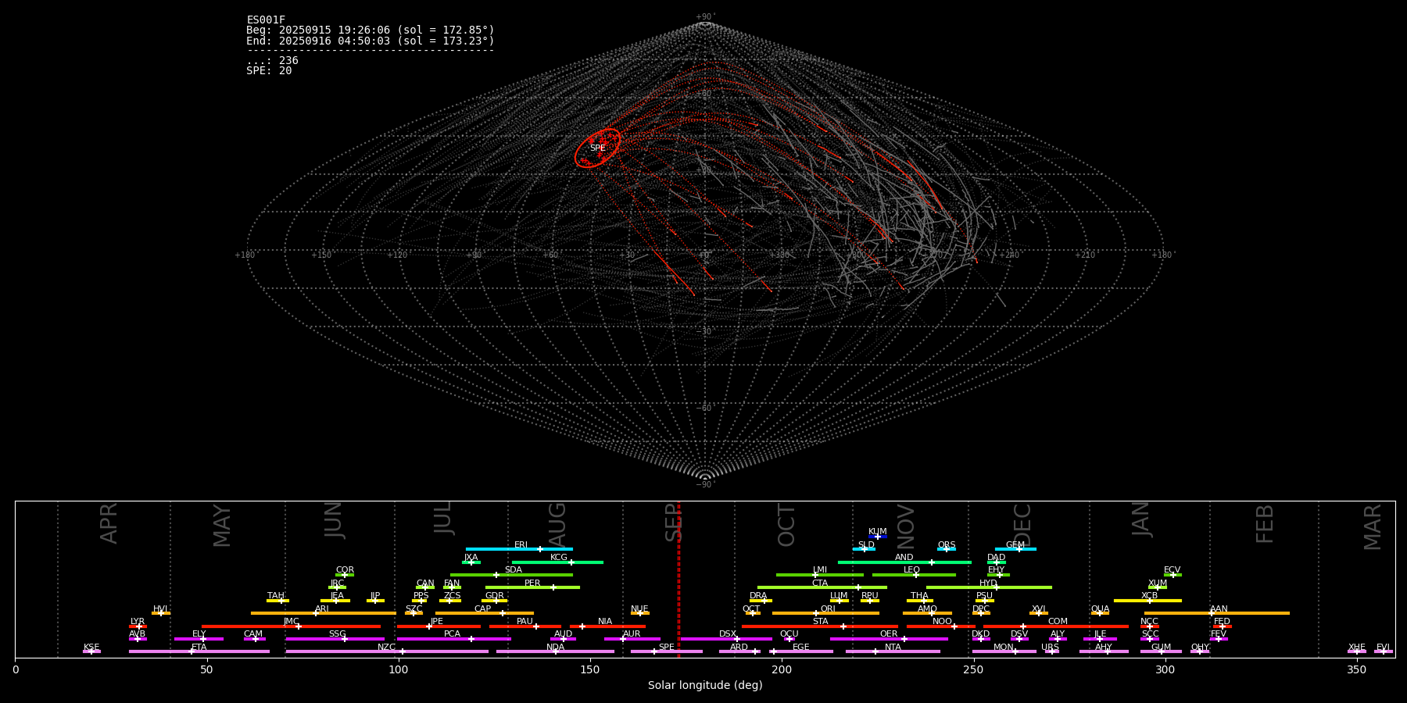
Task: Click the KUM shower label in the timeline
Action: 878,532
